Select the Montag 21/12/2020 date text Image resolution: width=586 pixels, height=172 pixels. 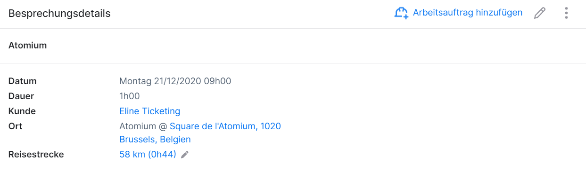click(x=160, y=81)
